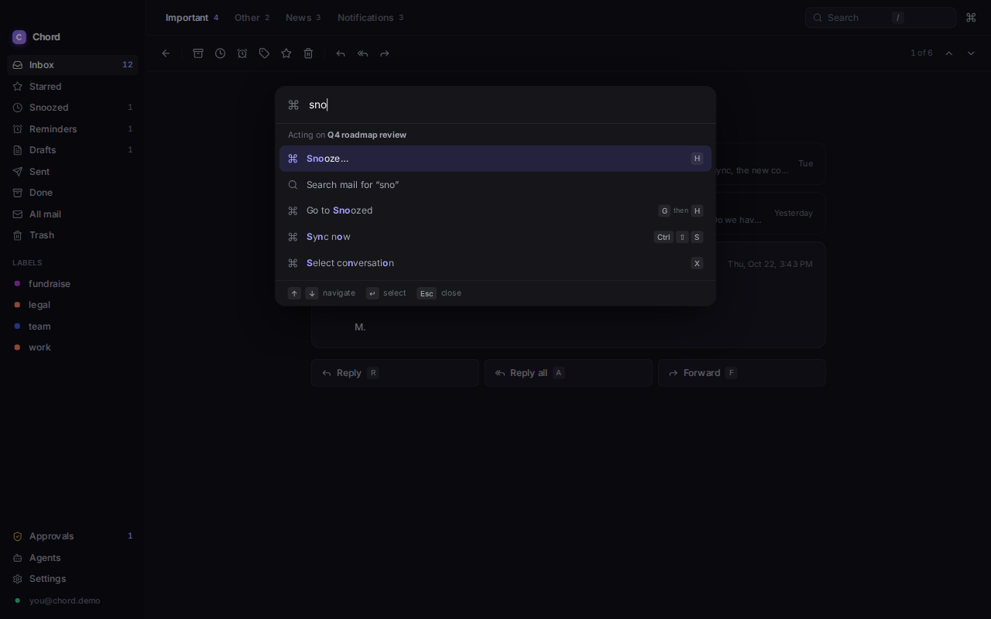
Task: Click the reply arrow icon in toolbar
Action: coord(341,53)
